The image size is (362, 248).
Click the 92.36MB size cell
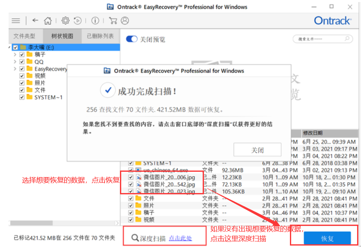pyautogui.click(x=233, y=171)
